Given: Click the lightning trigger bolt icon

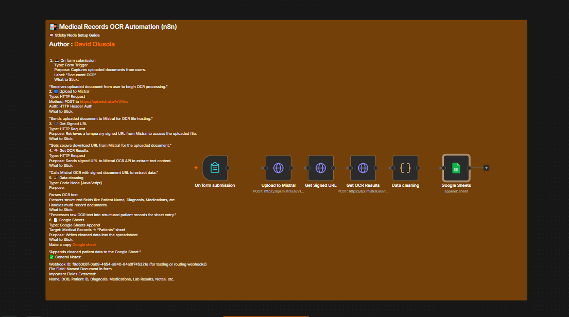Looking at the screenshot, I should tap(196, 168).
